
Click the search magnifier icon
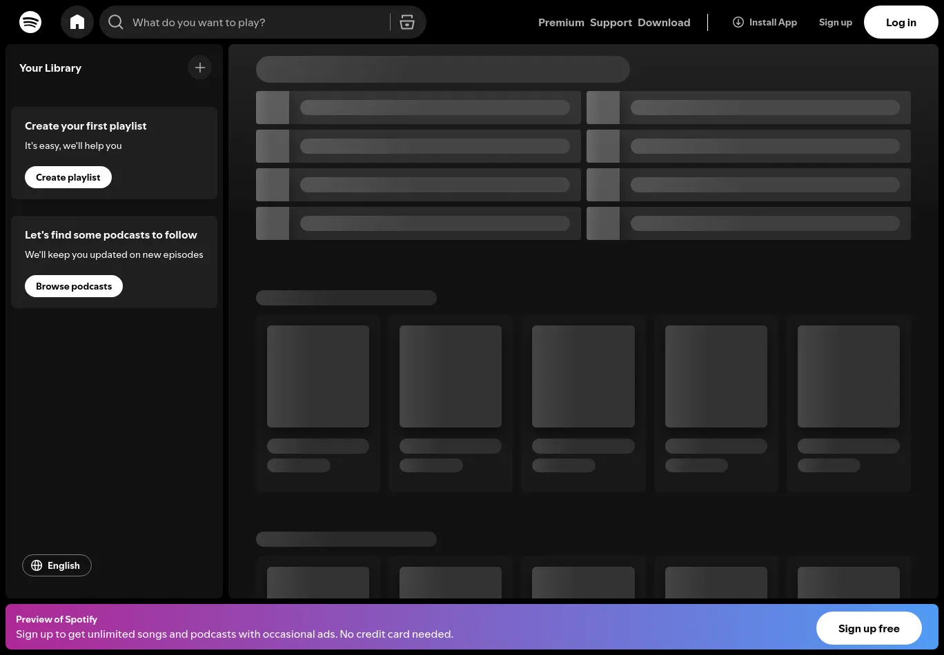click(116, 22)
